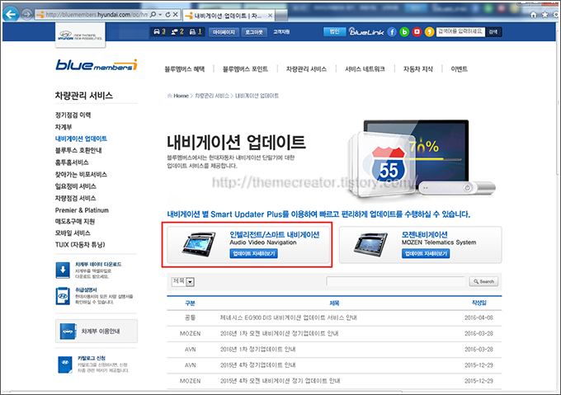561x395 pixels.
Task: Click Home in the breadcrumb
Action: click(181, 96)
